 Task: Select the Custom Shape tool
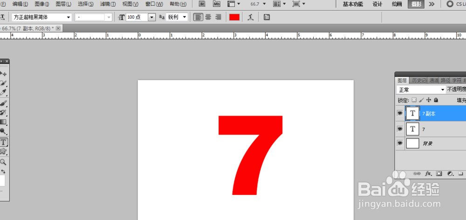3,151
